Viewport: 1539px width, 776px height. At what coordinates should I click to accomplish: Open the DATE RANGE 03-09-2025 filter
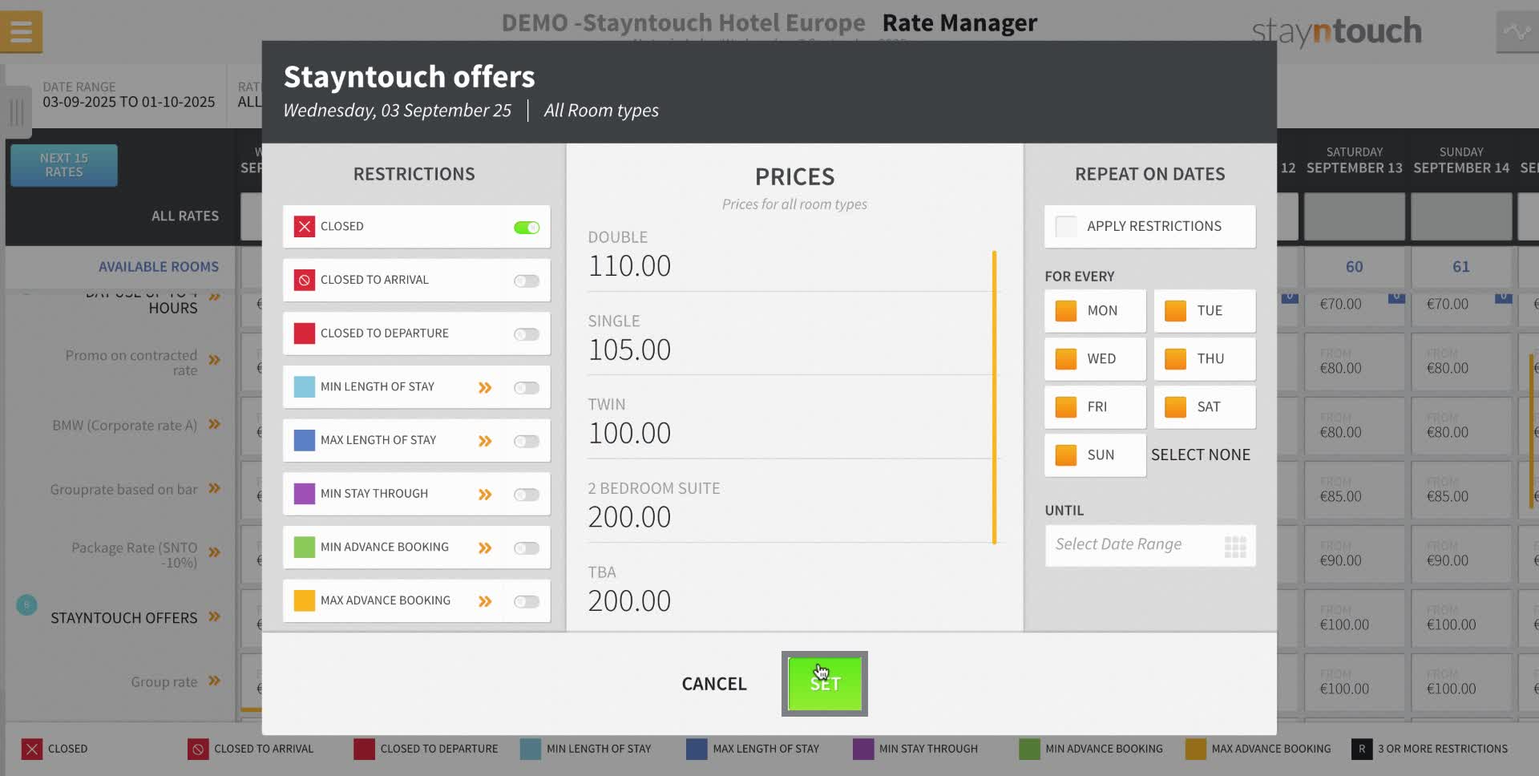click(x=129, y=95)
